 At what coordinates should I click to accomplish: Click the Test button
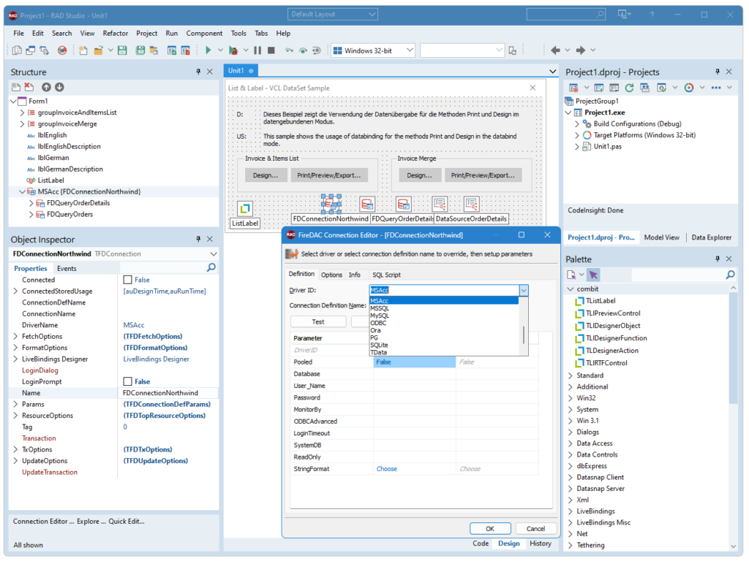click(x=318, y=322)
